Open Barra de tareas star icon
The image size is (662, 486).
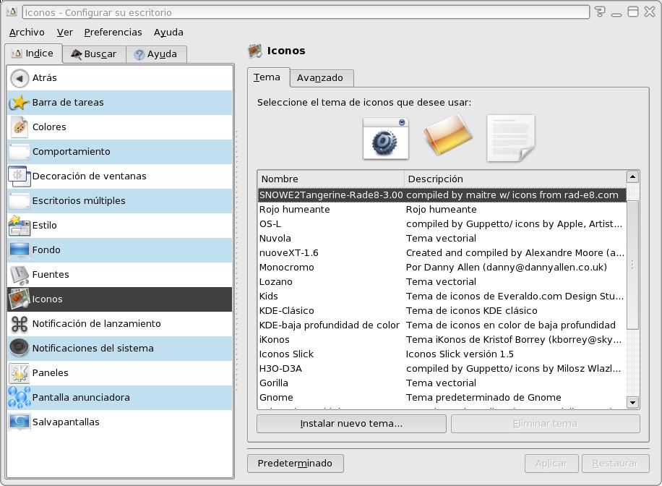(x=19, y=103)
